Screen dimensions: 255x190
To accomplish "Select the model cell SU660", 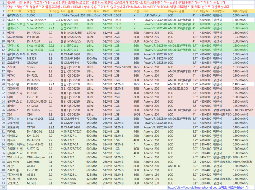I will coord(31,15).
